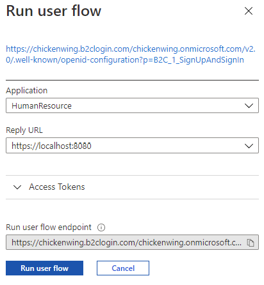Click the Run user flow endpoint label
This screenshot has width=264, height=285.
[49, 227]
